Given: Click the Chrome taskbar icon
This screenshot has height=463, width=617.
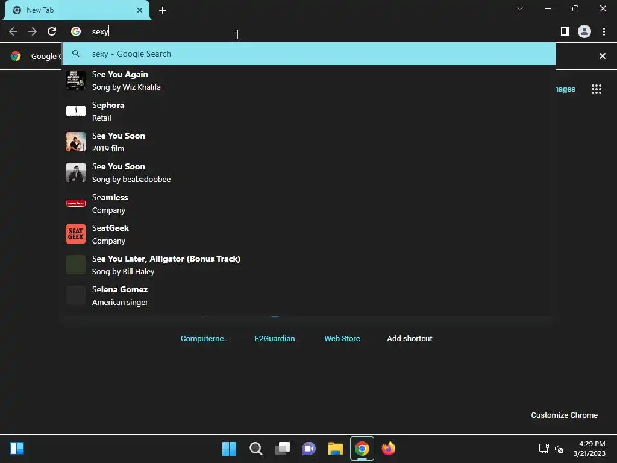Looking at the screenshot, I should 362,449.
